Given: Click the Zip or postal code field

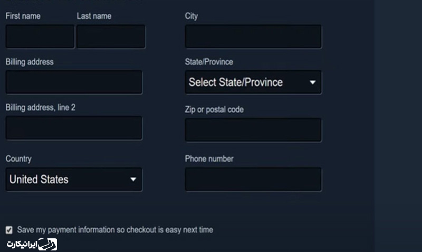Looking at the screenshot, I should [253, 130].
